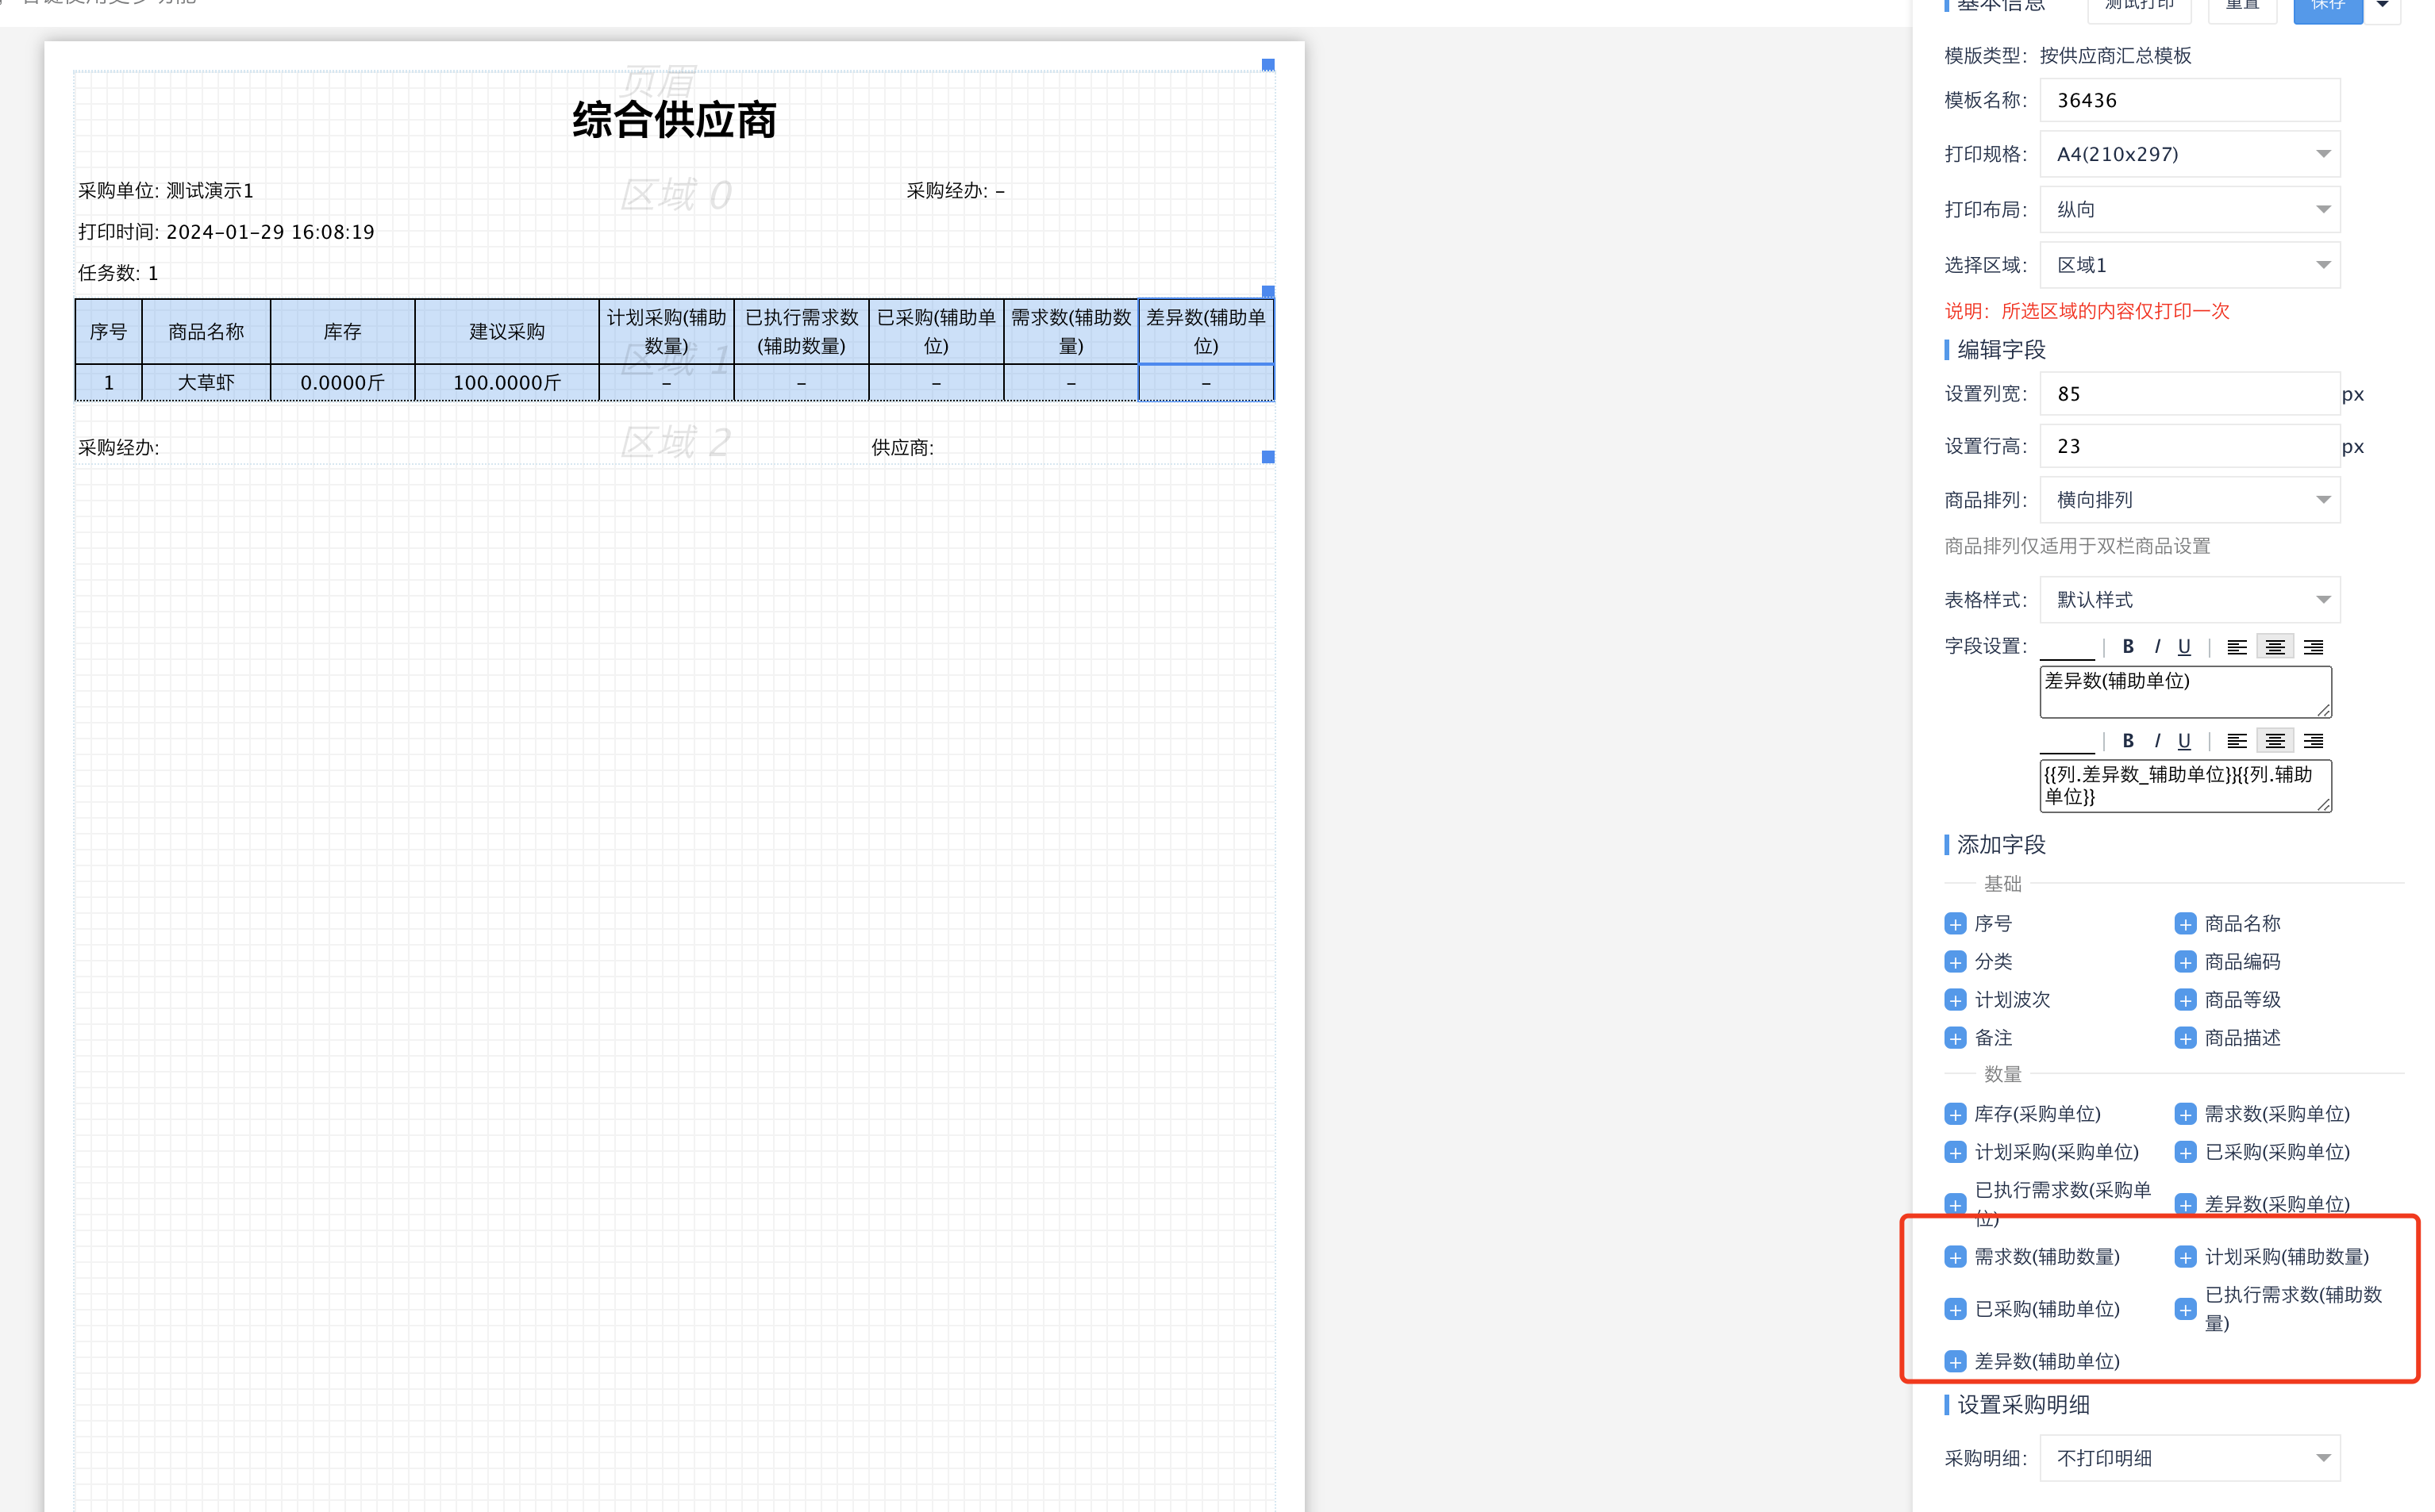The height and width of the screenshot is (1512, 2435).
Task: Click the 设置列宽 input showing 85
Action: coord(2189,393)
